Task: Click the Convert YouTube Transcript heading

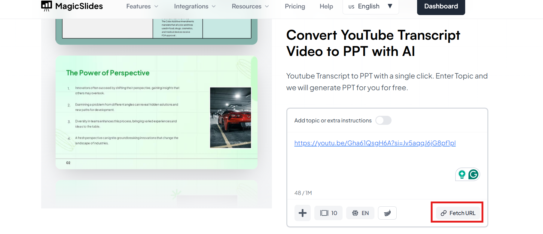Action: 373,43
